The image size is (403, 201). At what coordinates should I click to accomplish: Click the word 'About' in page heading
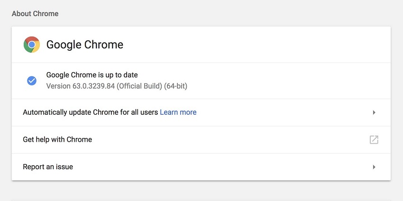21,14
